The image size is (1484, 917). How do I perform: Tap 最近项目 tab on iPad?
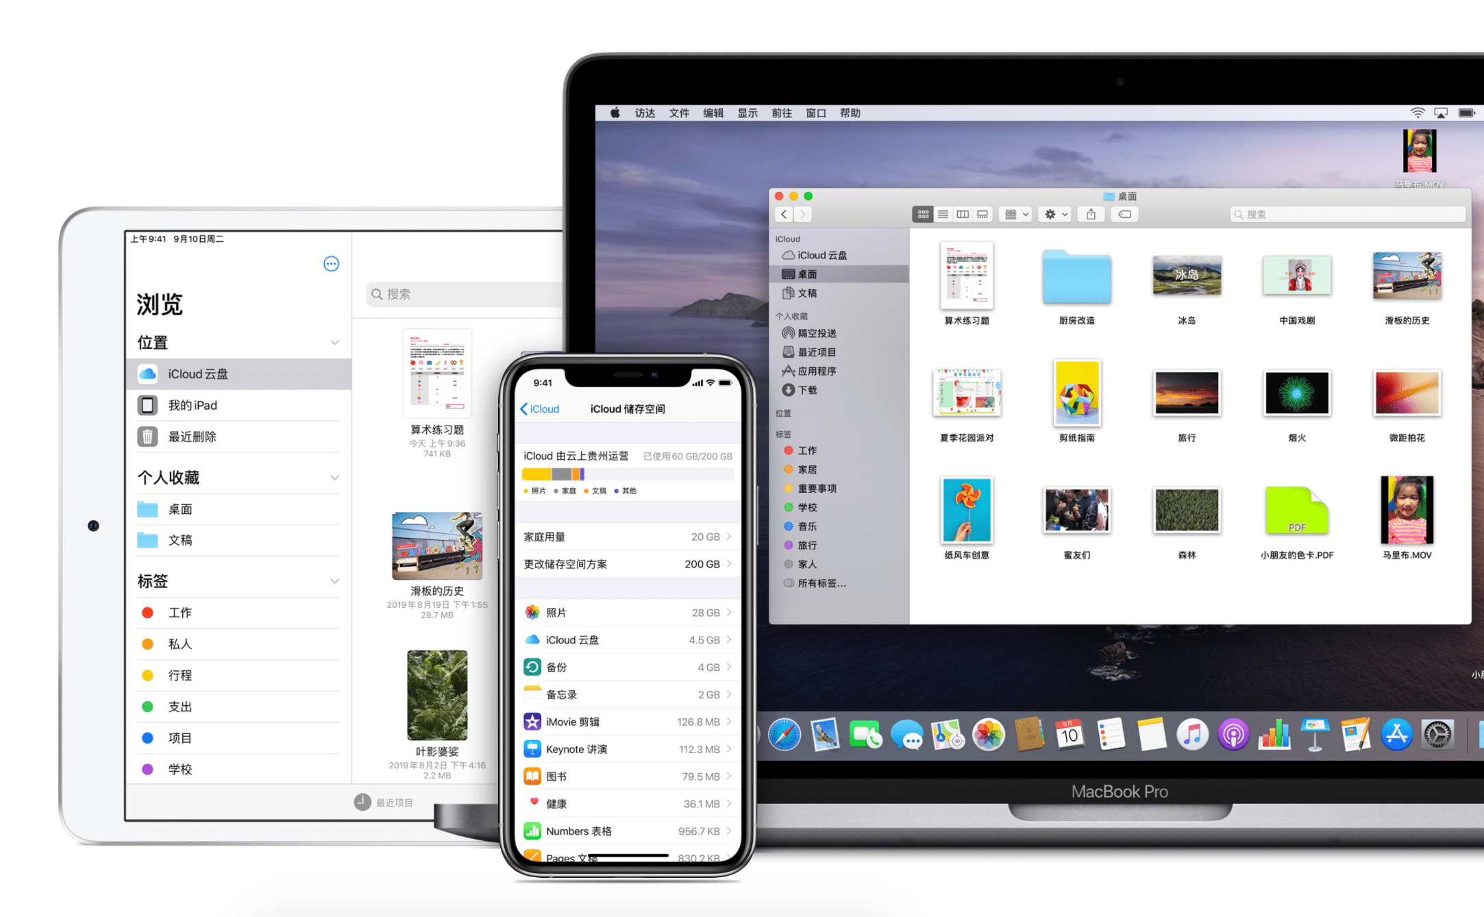(384, 803)
